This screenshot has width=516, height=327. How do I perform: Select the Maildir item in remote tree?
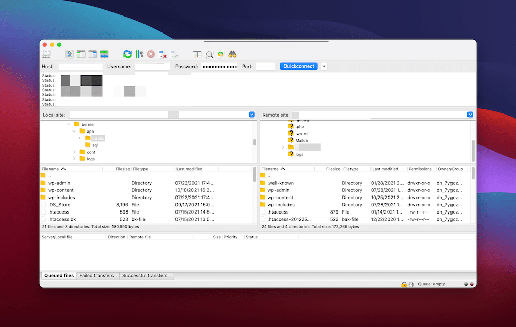302,140
